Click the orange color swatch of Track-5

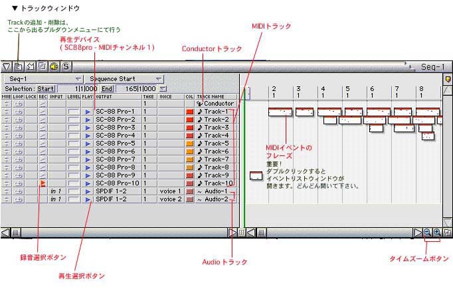click(189, 143)
